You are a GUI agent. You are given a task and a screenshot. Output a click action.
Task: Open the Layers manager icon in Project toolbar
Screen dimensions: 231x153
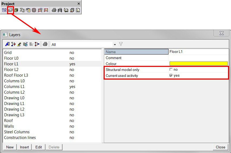point(10,10)
